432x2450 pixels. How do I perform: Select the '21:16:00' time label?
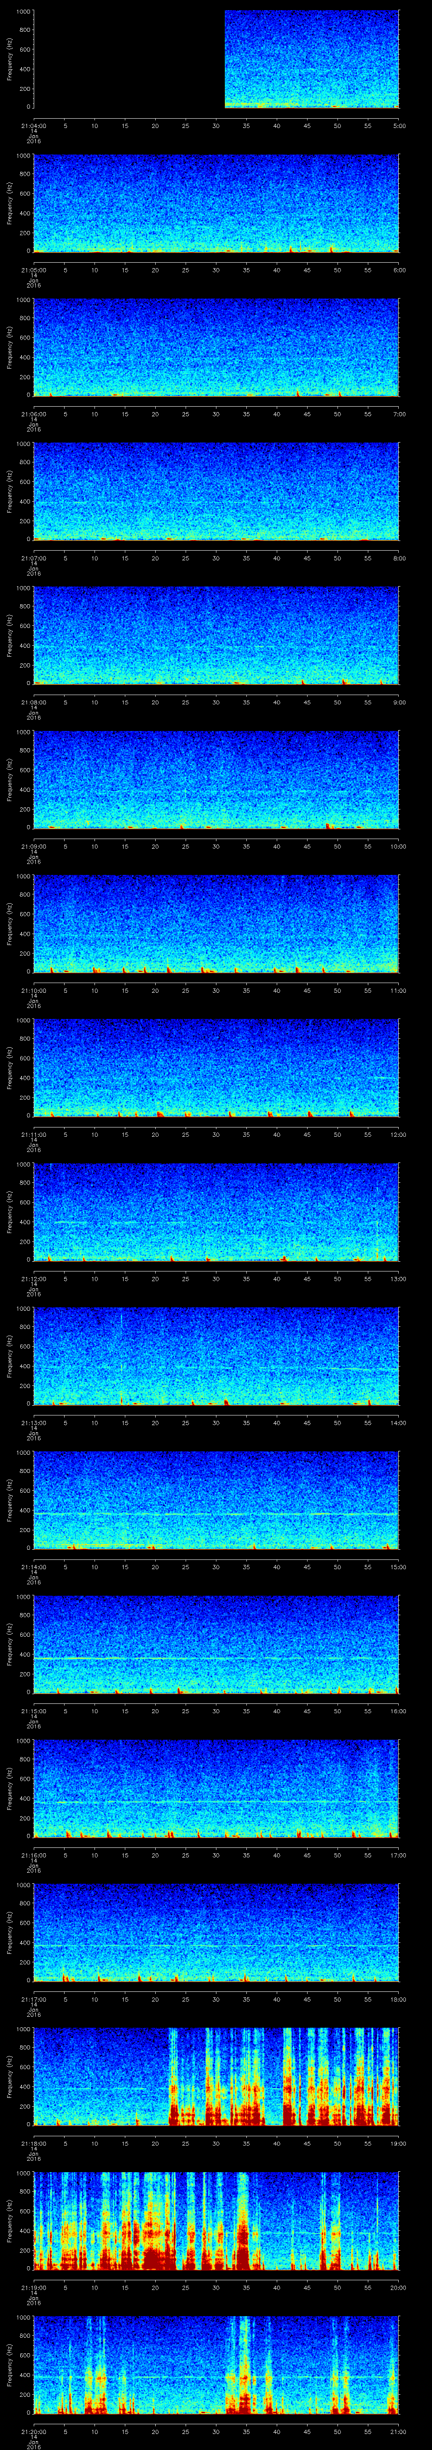(33, 1855)
